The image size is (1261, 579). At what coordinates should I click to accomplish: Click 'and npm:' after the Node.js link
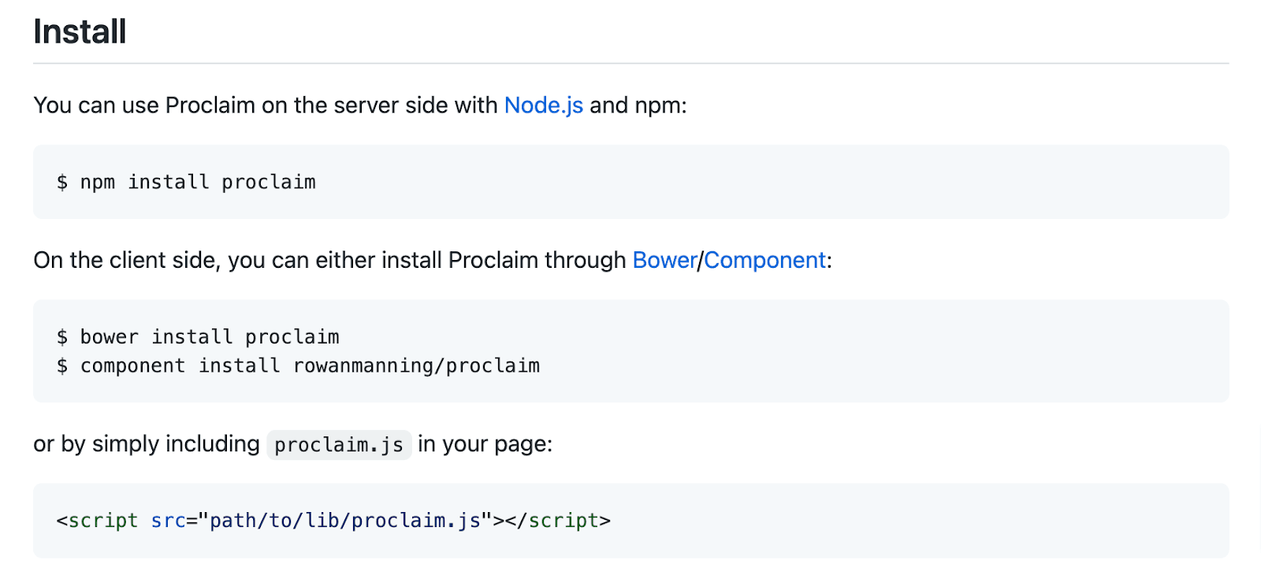pos(638,106)
